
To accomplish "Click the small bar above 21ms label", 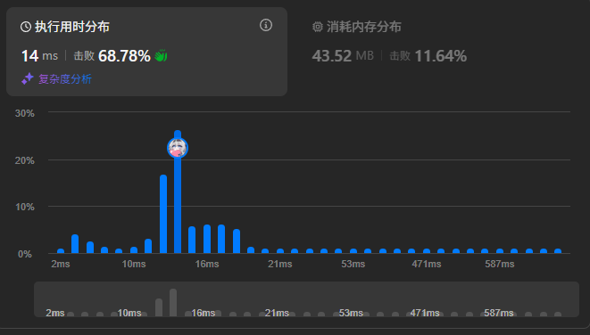I will [x=280, y=251].
